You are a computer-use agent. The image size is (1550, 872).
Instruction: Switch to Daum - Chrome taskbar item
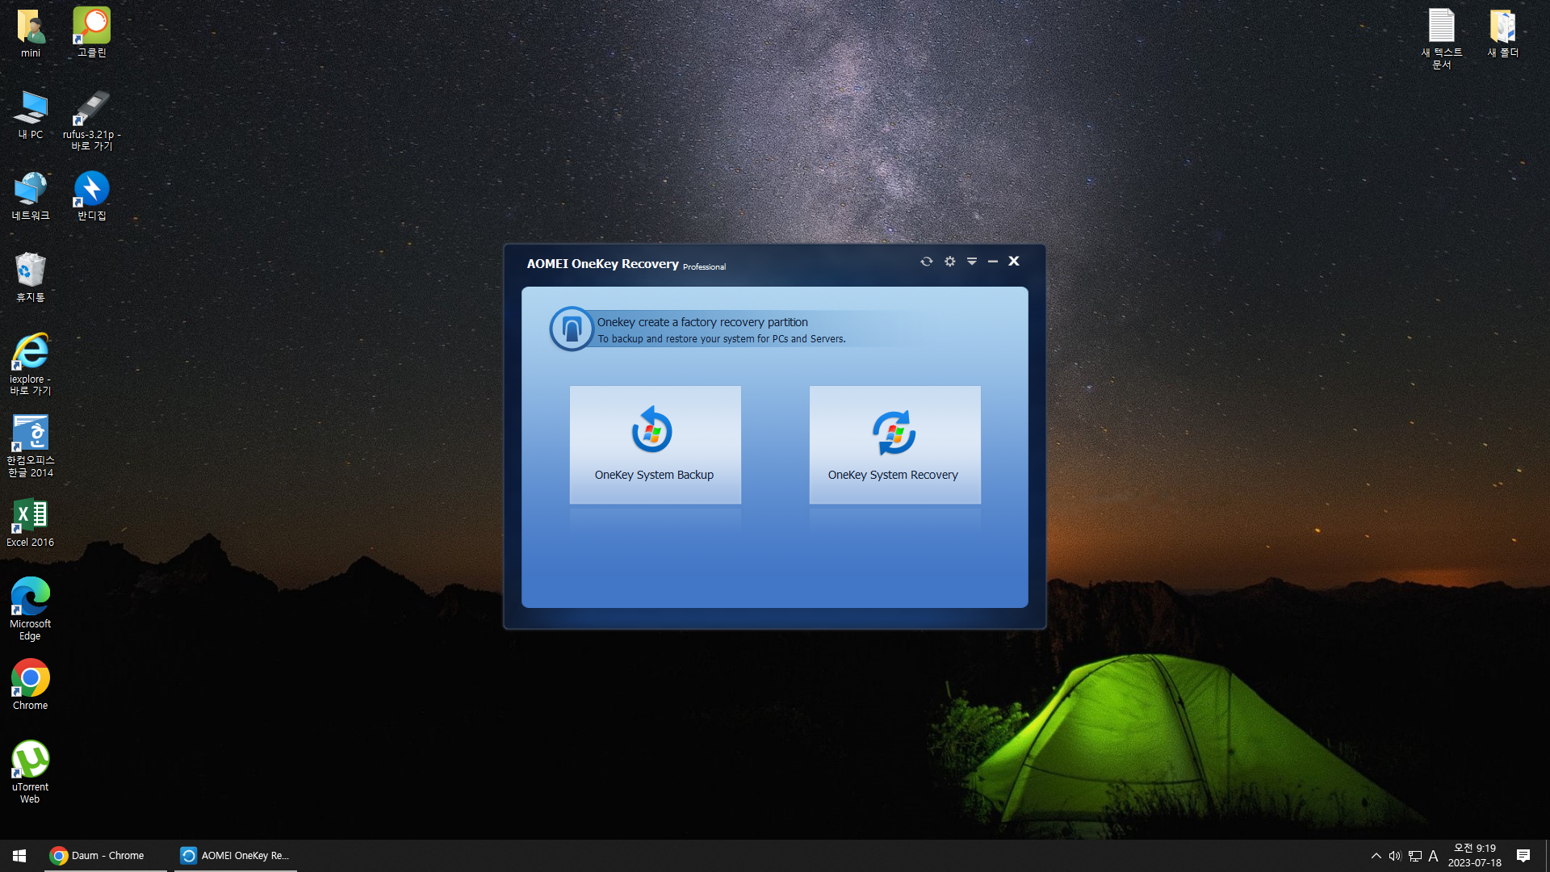click(x=105, y=856)
